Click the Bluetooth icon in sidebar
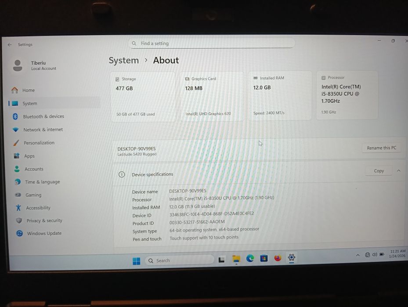 (15, 116)
